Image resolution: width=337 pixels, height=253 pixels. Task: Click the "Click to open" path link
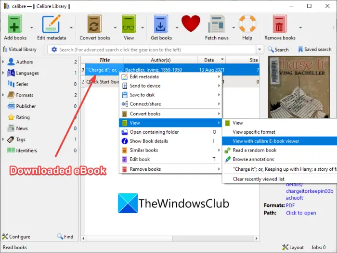pos(301,213)
